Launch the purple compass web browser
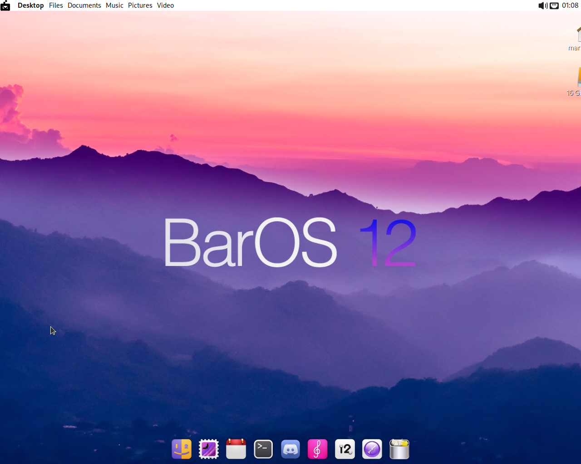This screenshot has width=581, height=464. click(372, 449)
